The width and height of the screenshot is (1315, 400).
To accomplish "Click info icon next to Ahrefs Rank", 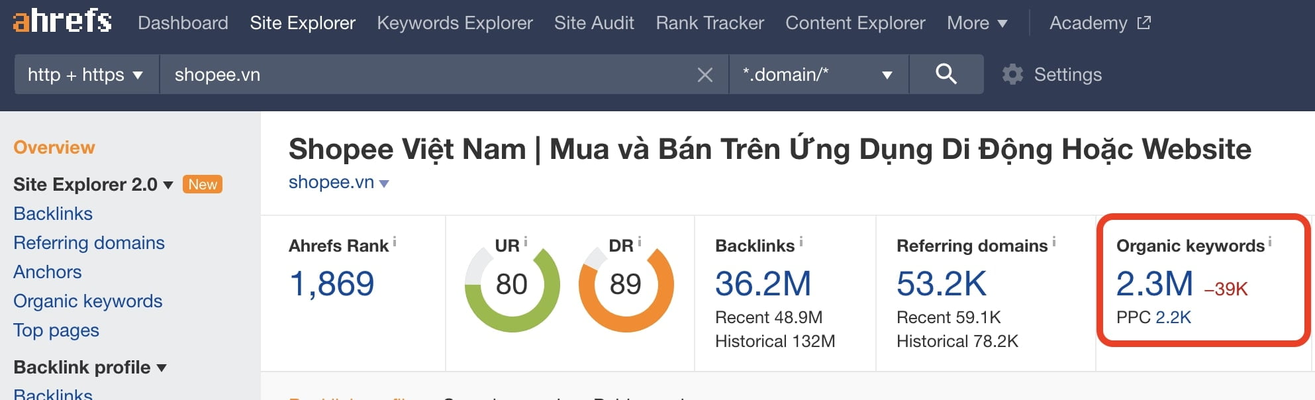I will 395,242.
